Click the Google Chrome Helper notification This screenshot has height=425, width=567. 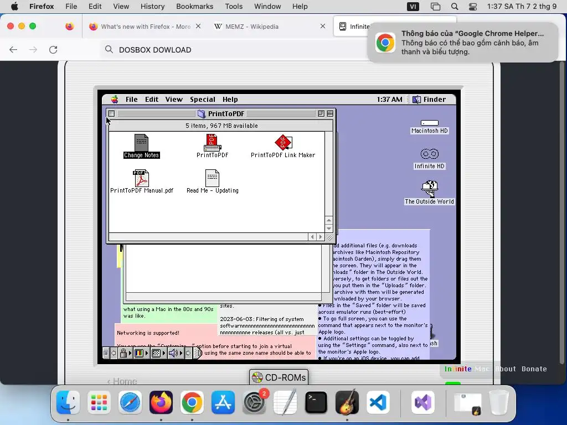(462, 42)
